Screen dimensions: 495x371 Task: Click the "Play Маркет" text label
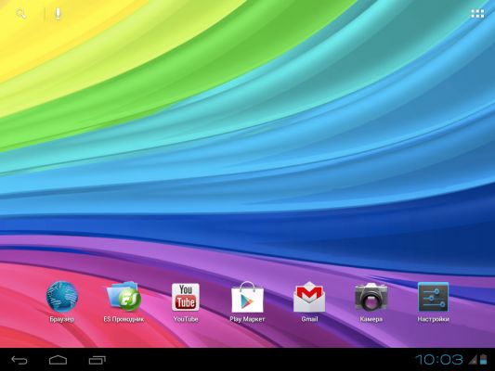[247, 319]
